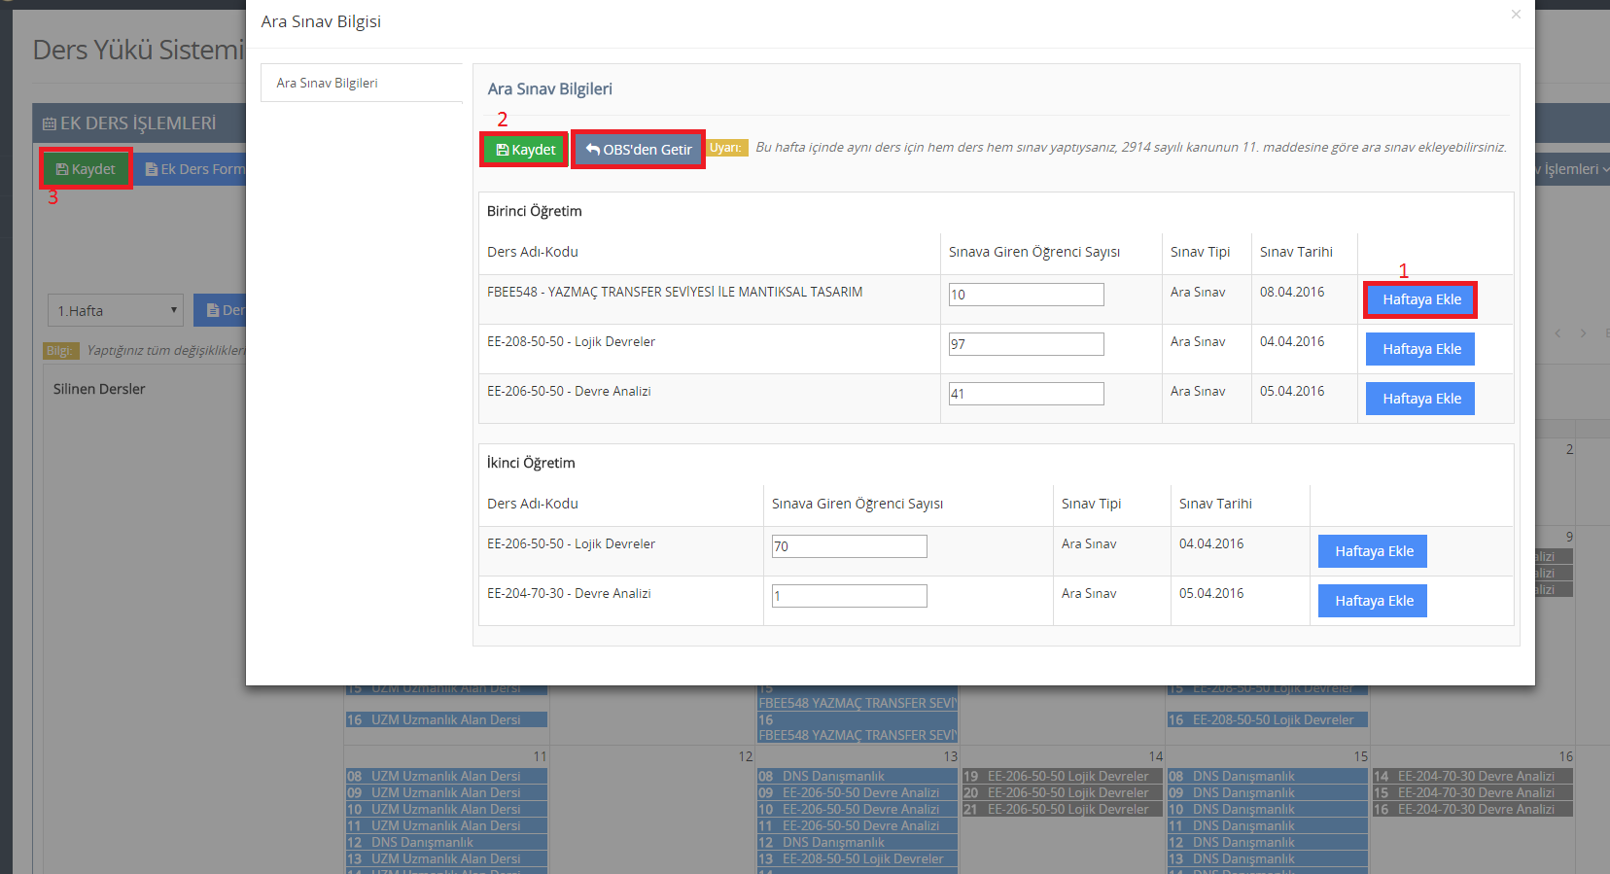Click exam date 04.04.2016 in Birinci Öğretim
Screen dimensions: 1610x874
(x=1292, y=341)
